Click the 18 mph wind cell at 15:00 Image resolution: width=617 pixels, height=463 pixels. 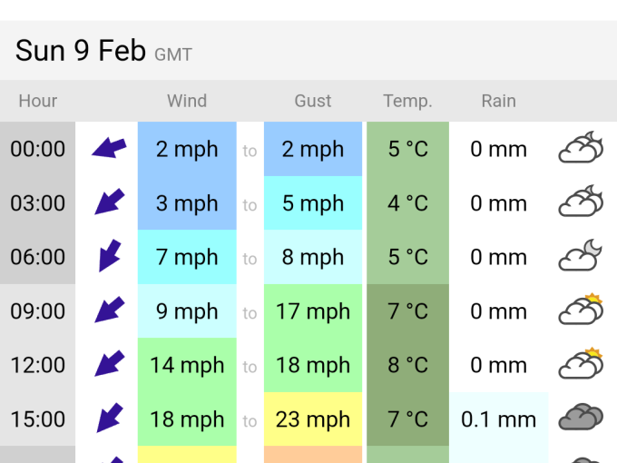[187, 419]
